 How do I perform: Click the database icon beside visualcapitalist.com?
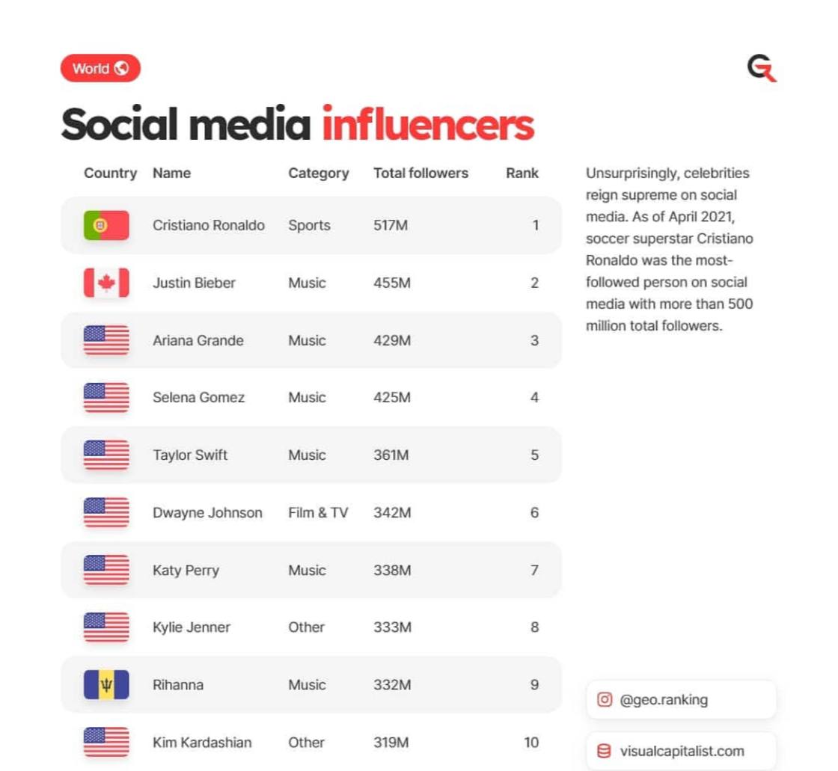605,752
